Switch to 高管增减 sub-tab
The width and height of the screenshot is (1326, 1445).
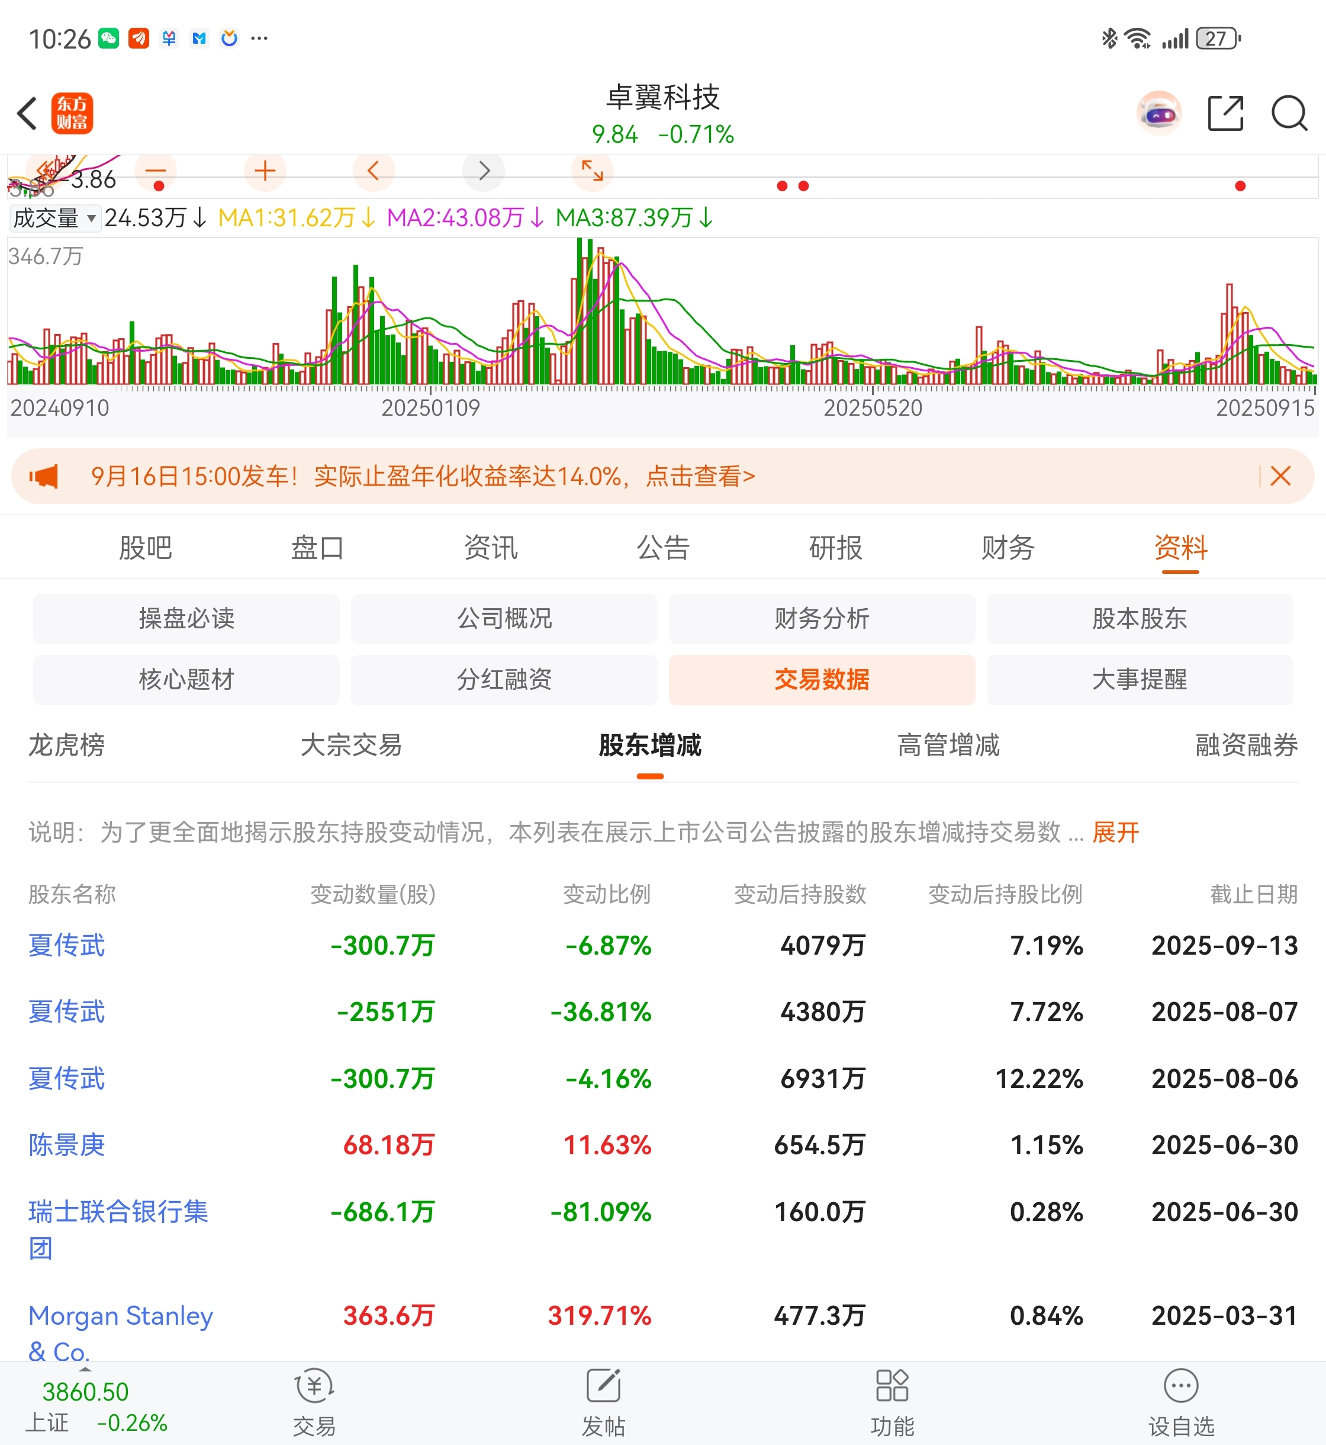point(948,745)
